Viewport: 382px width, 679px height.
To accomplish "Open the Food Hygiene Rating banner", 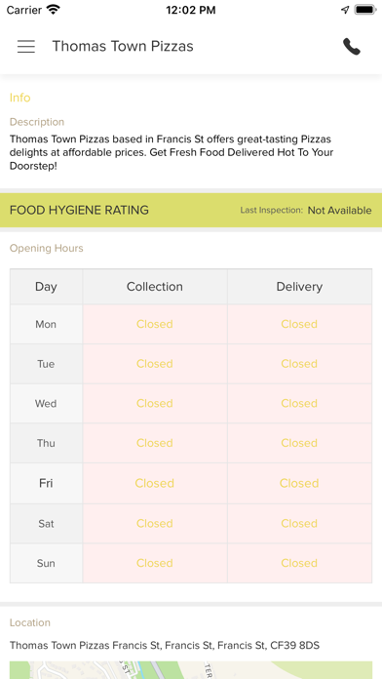I will pyautogui.click(x=191, y=211).
